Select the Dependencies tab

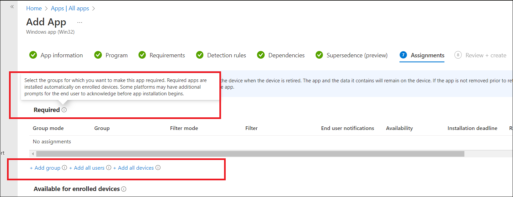pyautogui.click(x=286, y=55)
